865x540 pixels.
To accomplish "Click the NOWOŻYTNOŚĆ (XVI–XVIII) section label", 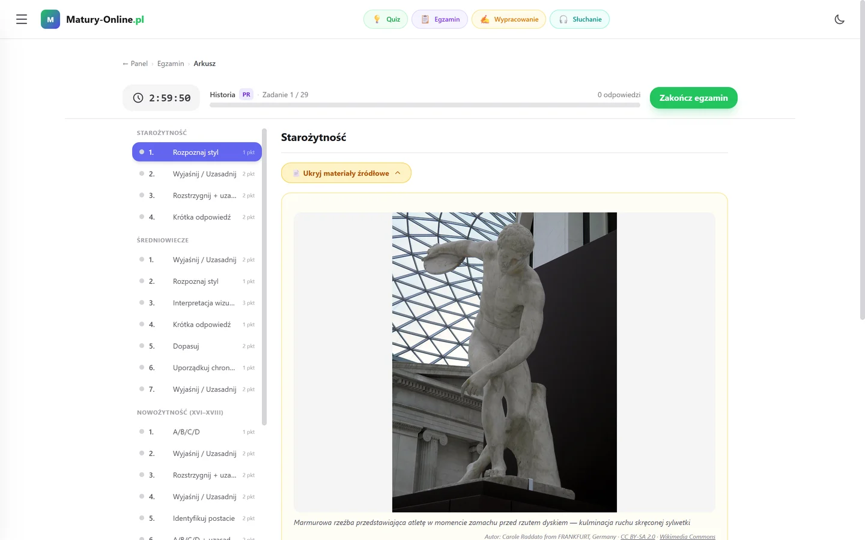I will pyautogui.click(x=180, y=412).
